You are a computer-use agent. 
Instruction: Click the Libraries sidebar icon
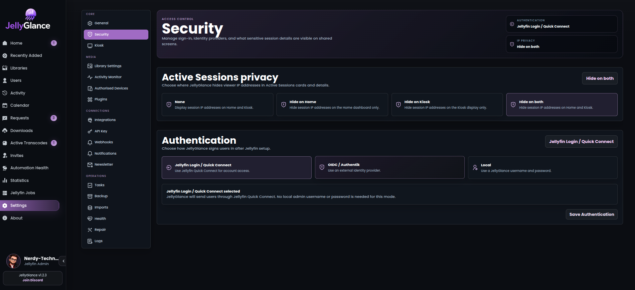pyautogui.click(x=5, y=68)
